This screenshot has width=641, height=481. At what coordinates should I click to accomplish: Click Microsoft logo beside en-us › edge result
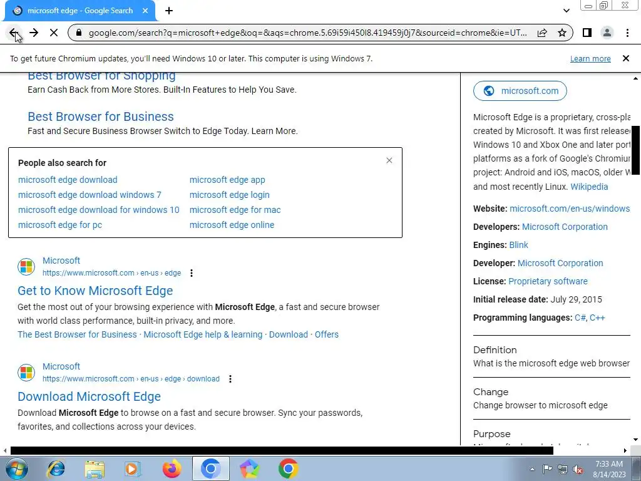(26, 267)
